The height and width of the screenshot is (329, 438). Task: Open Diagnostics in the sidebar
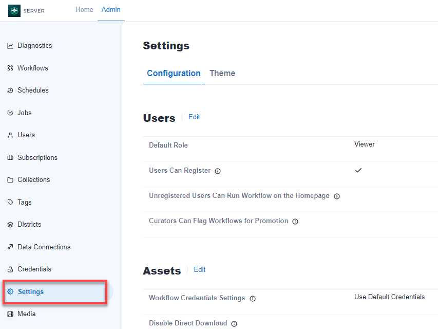pyautogui.click(x=34, y=46)
